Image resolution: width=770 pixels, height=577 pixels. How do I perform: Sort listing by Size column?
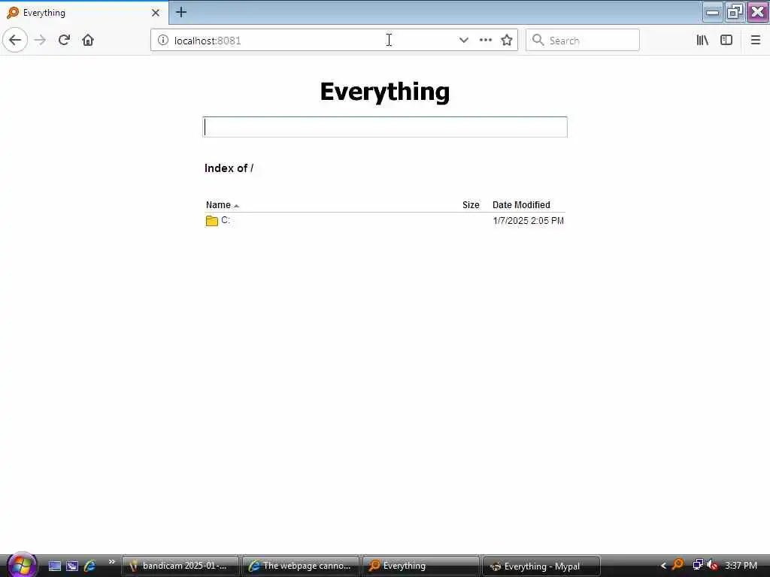(471, 205)
